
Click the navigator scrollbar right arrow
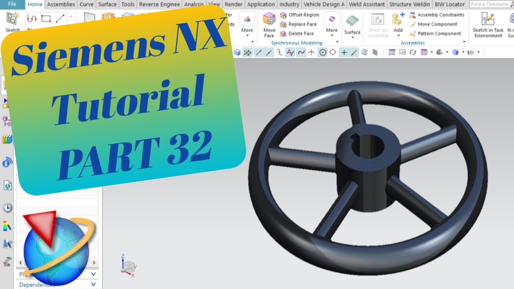click(x=94, y=263)
